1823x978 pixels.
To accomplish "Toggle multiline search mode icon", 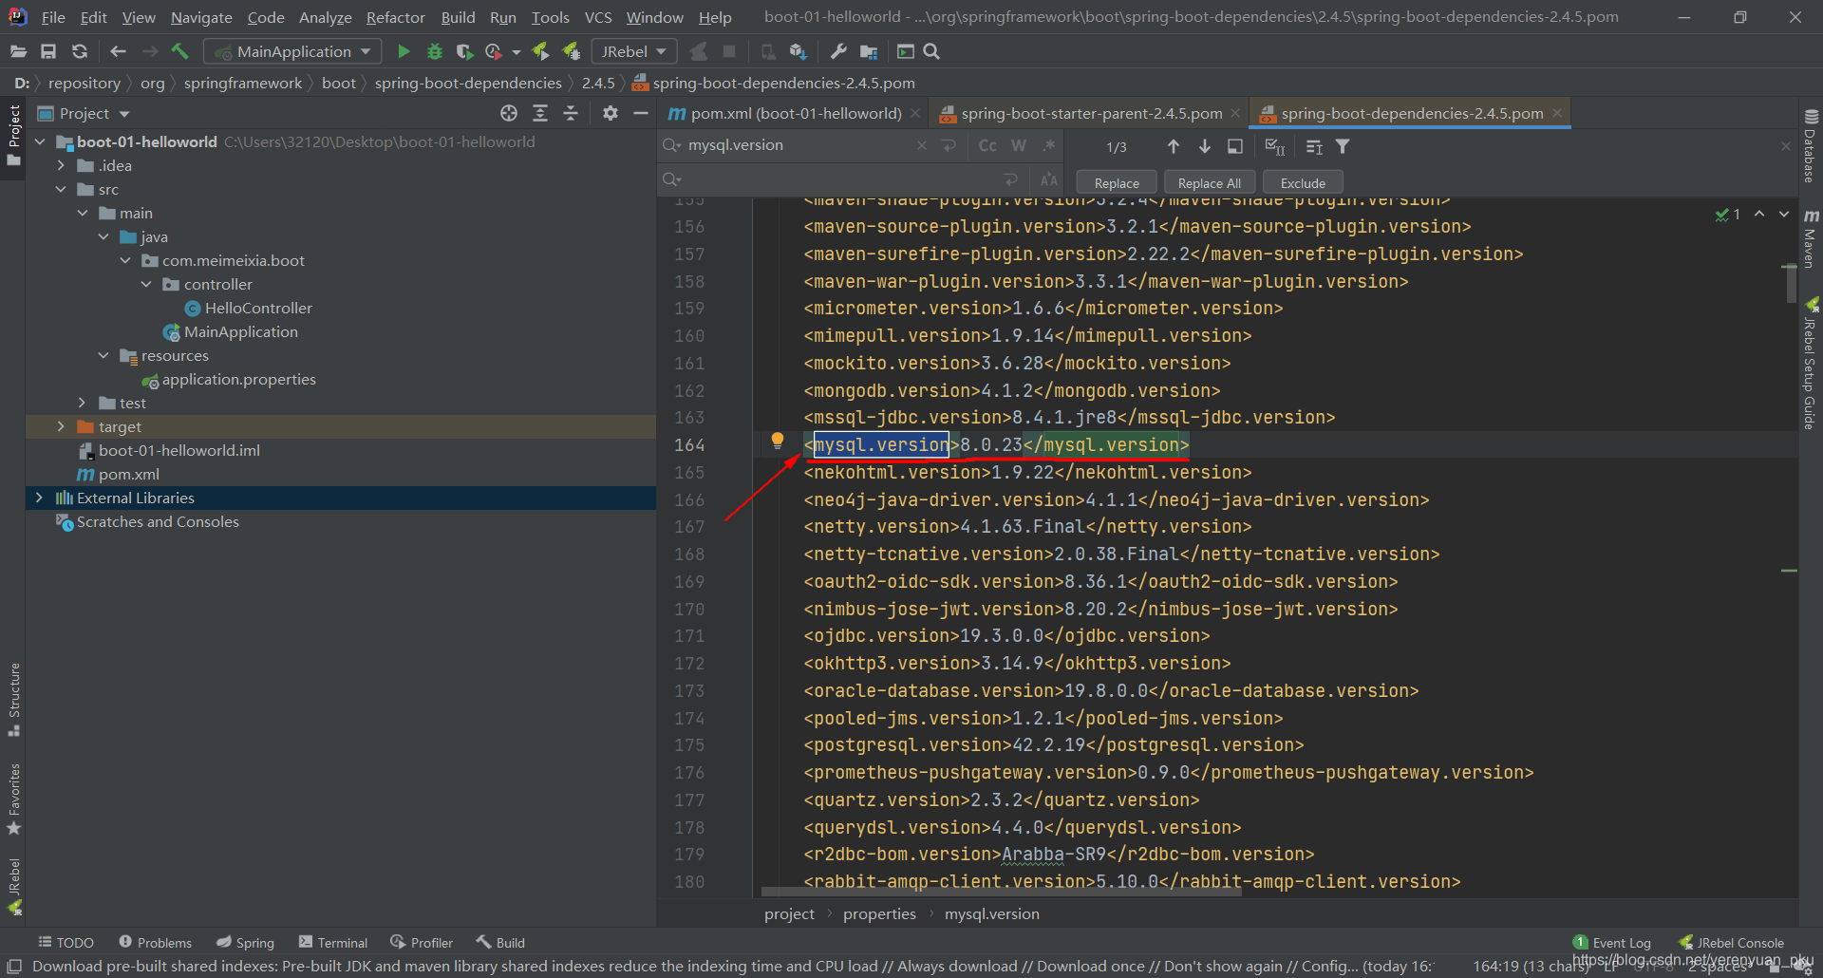I will (1314, 146).
